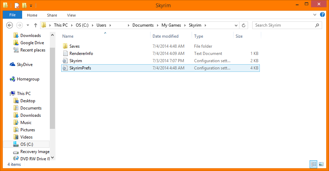Refresh the current folder view

[x=244, y=25]
